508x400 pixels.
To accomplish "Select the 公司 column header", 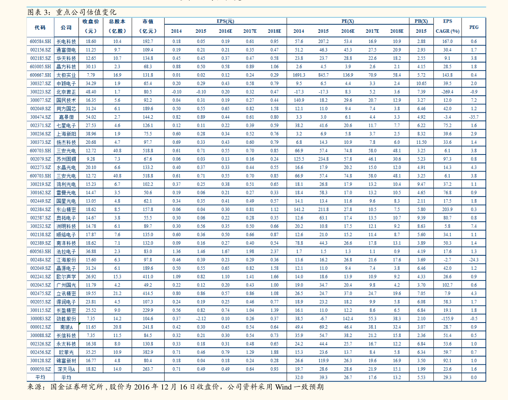I will point(66,27).
